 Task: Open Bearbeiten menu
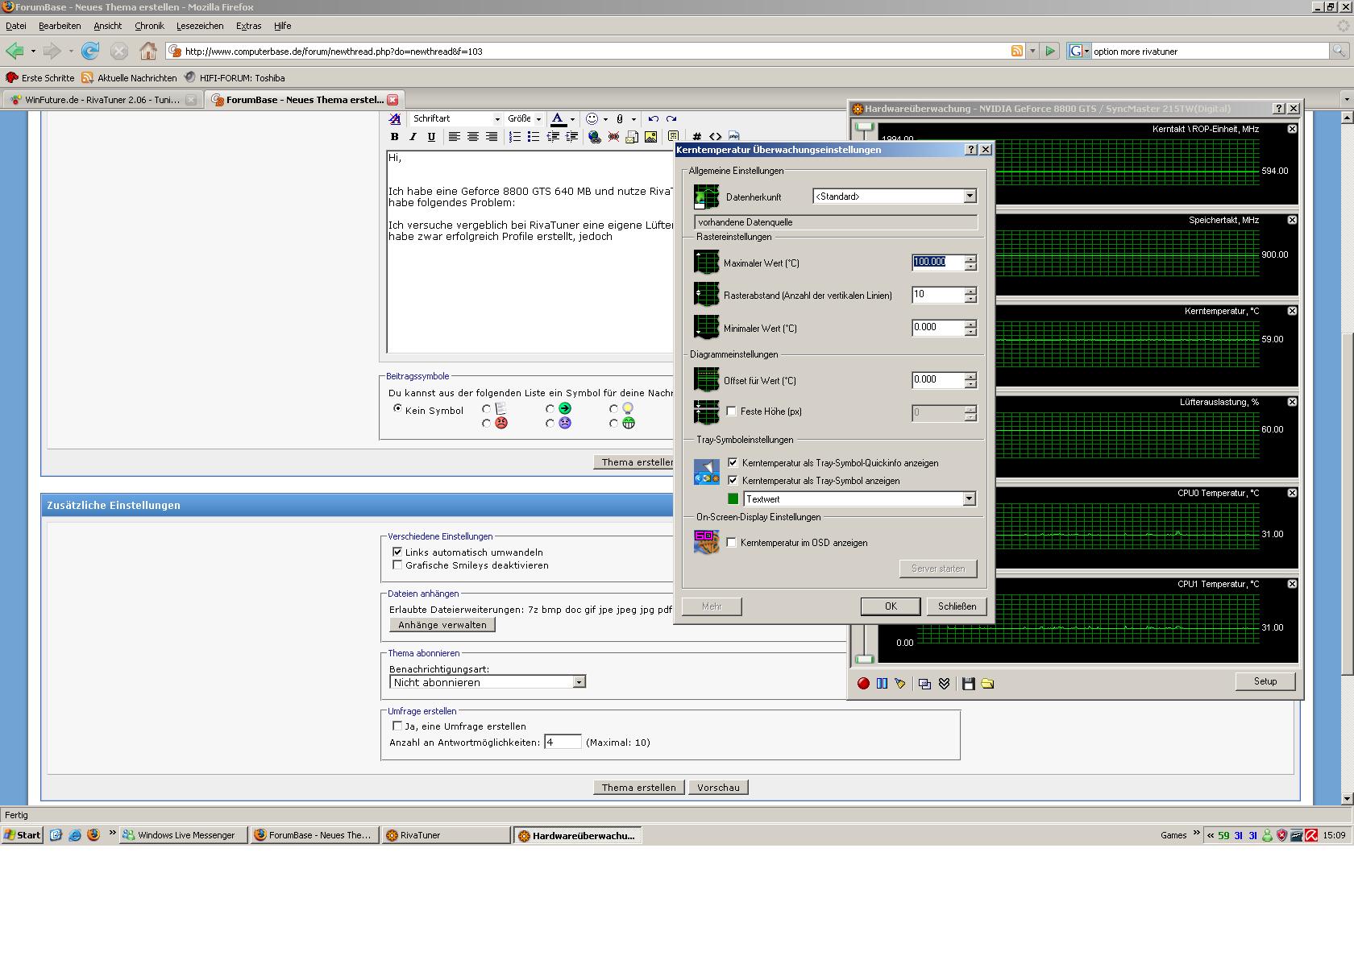[60, 26]
